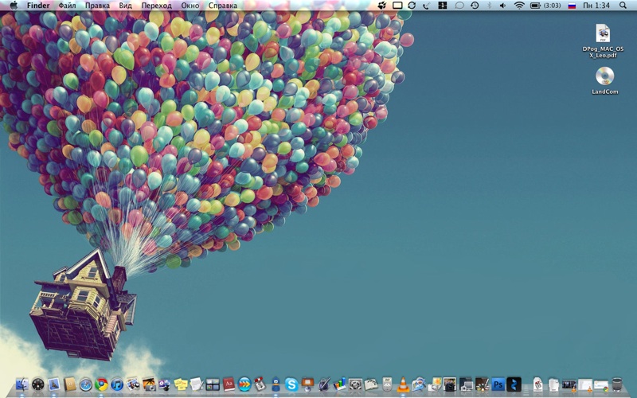Click chat bubble icon in menu bar
Viewport: 637px width, 398px height.
[x=459, y=6]
